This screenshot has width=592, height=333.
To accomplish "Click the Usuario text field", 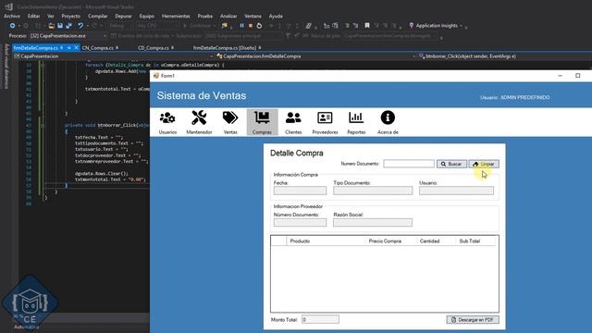I will tap(456, 191).
